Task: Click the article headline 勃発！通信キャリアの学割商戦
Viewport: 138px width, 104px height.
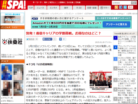Action: pyautogui.click(x=63, y=33)
